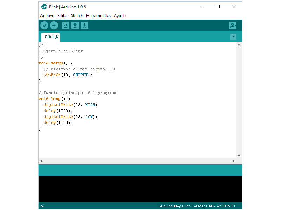The width and height of the screenshot is (281, 210).
Task: Expand the tab options dropdown arrow
Action: pyautogui.click(x=233, y=37)
